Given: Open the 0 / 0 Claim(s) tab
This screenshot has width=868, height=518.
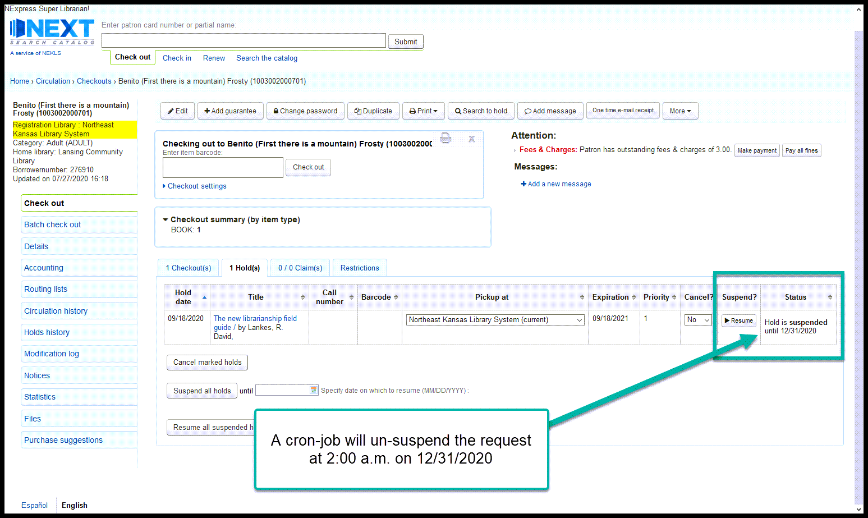Looking at the screenshot, I should coord(300,268).
